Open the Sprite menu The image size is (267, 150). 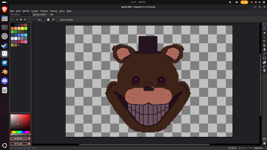[x=26, y=11]
